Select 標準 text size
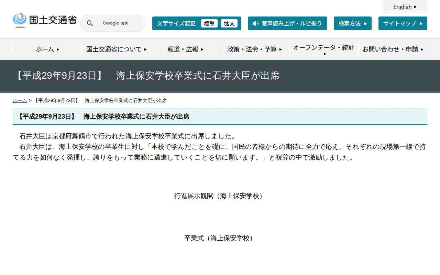The height and width of the screenshot is (275, 440). tap(209, 23)
